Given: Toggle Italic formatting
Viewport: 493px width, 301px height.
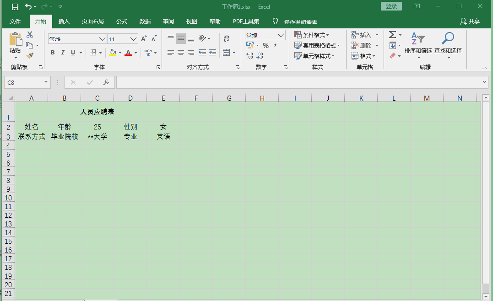Looking at the screenshot, I should [x=63, y=53].
